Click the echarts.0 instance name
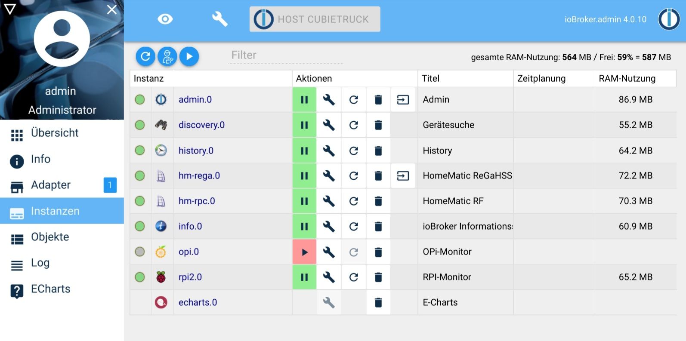This screenshot has height=341, width=686. pos(198,303)
